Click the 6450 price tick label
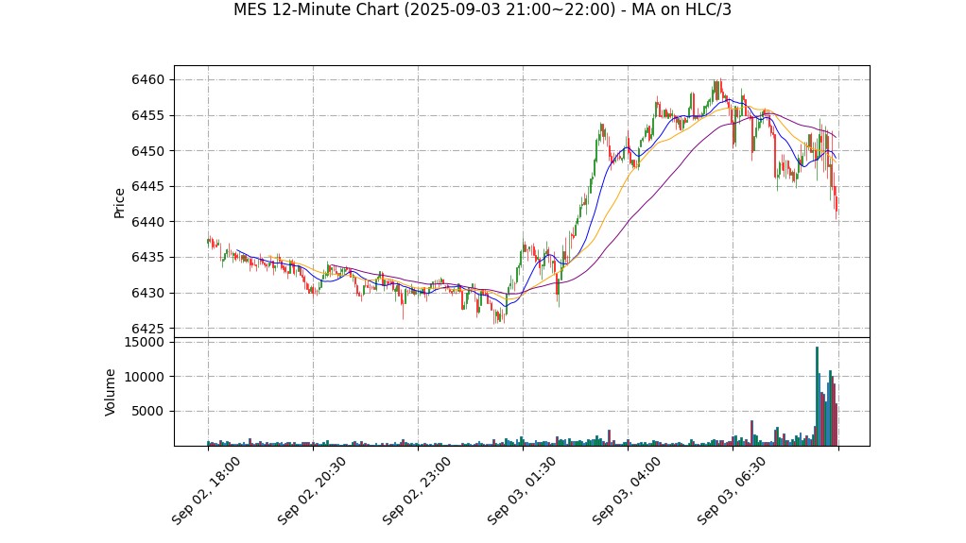This screenshot has width=966, height=543. point(147,151)
